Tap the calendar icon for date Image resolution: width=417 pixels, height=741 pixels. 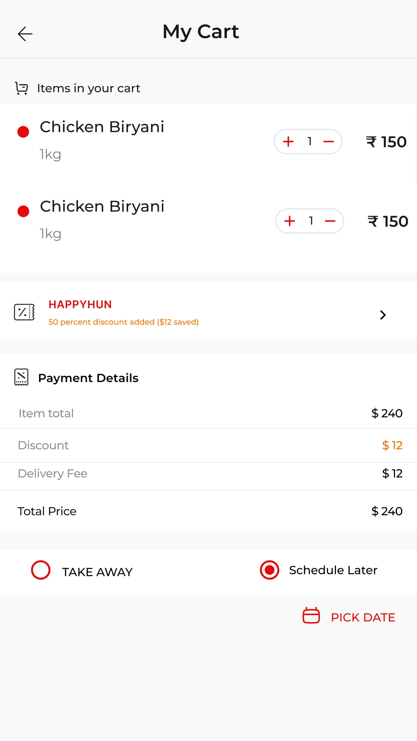311,615
